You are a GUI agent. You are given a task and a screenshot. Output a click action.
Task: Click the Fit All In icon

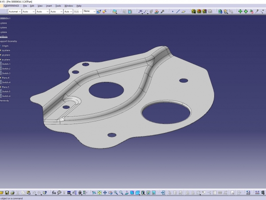pyautogui.click(x=99, y=193)
